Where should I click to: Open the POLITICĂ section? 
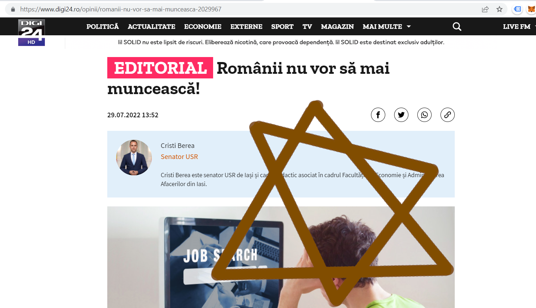click(x=103, y=26)
